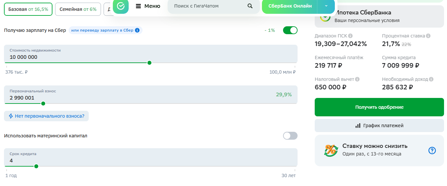Viewport: 447px width, 186px height.
Task: Expand the СберБанк Онлайн dropdown arrow
Action: point(326,6)
